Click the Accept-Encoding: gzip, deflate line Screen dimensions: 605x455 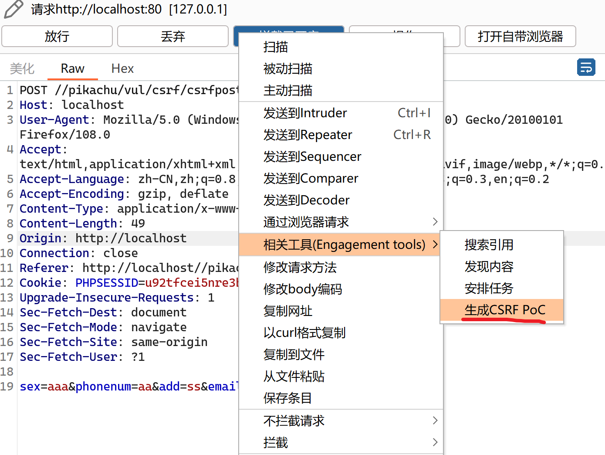pyautogui.click(x=124, y=194)
